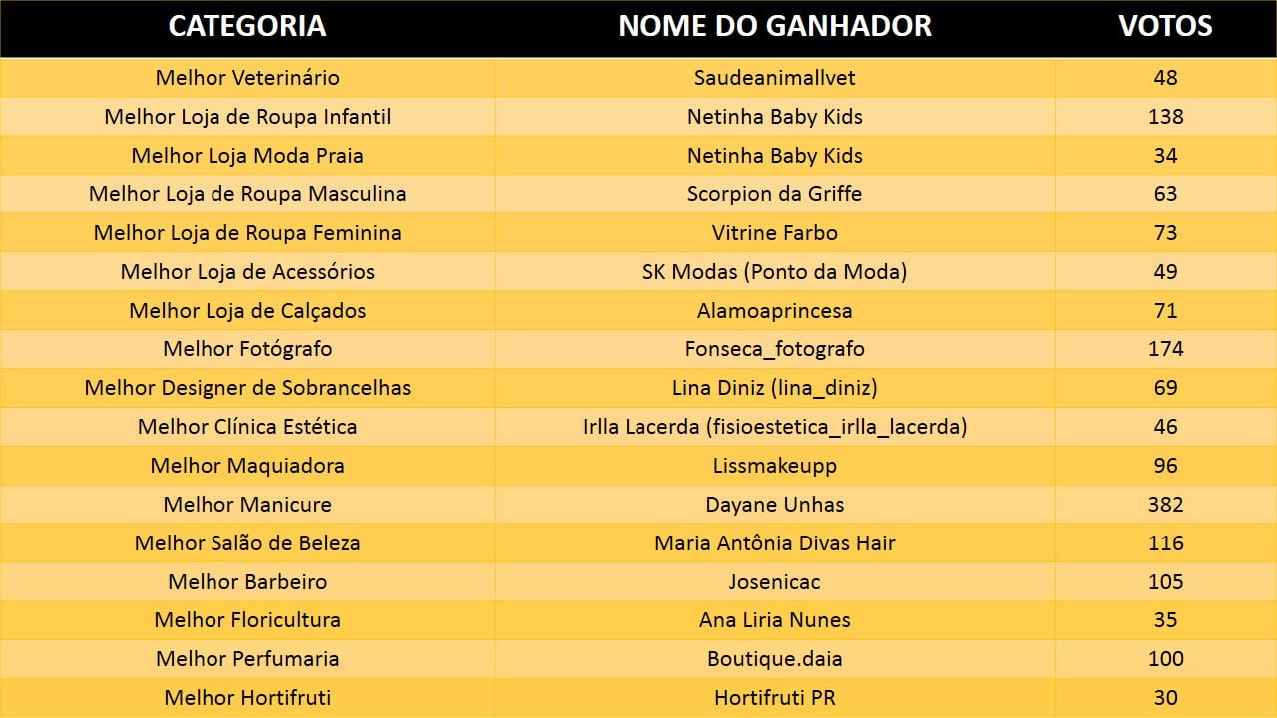
Task: Select Dayane Unhas vote count 382
Action: click(x=1165, y=505)
